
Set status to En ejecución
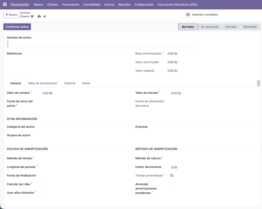point(210,27)
